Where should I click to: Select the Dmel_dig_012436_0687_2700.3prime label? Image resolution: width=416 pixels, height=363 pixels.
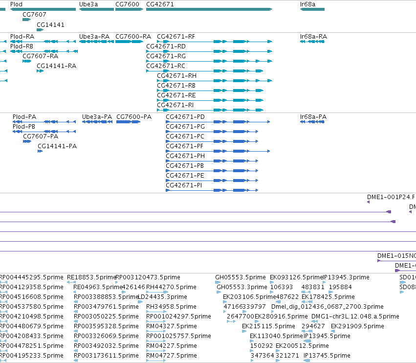click(x=328, y=307)
